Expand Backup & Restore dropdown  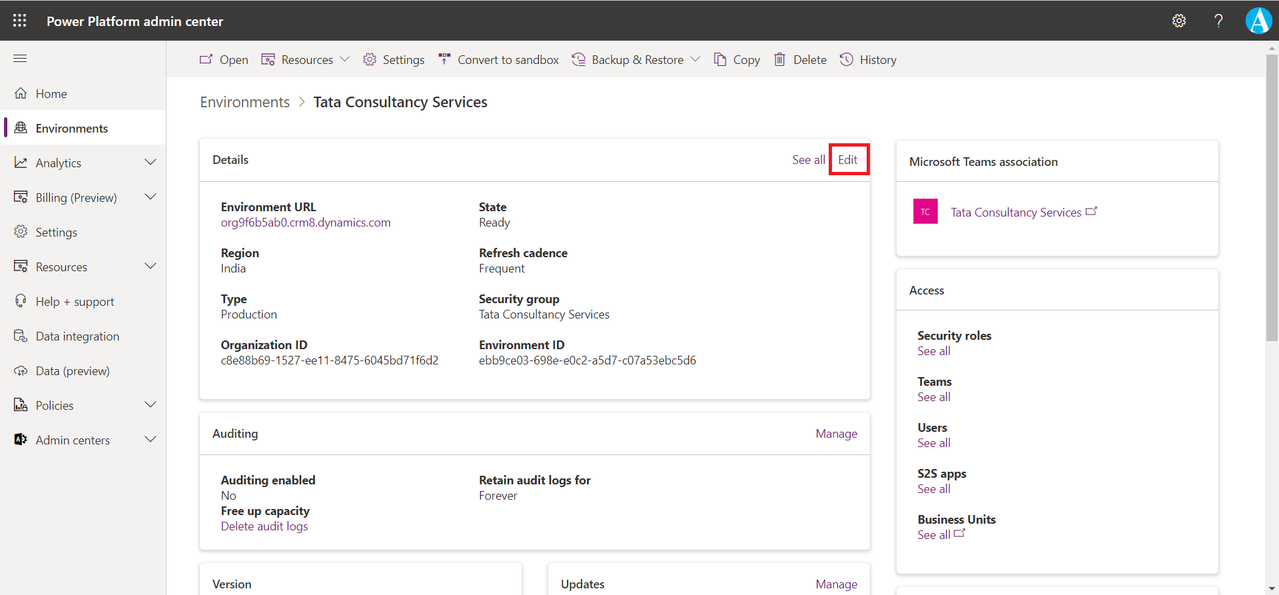695,60
